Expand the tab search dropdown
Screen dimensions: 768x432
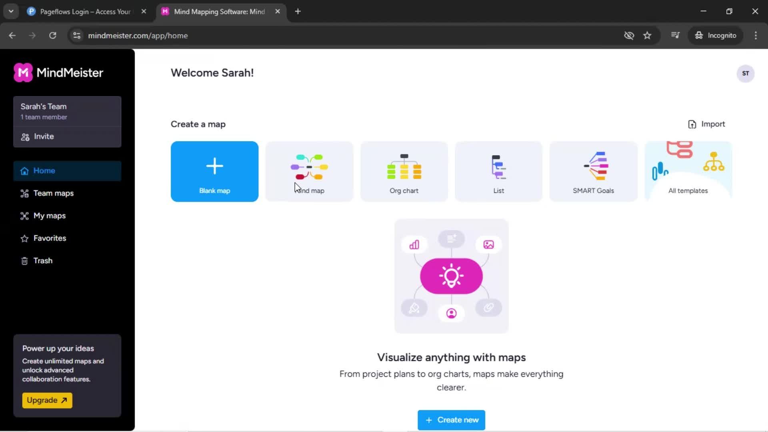11,12
